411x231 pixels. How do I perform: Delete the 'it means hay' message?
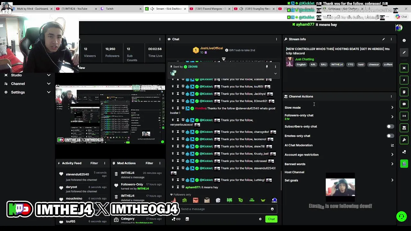[173, 187]
